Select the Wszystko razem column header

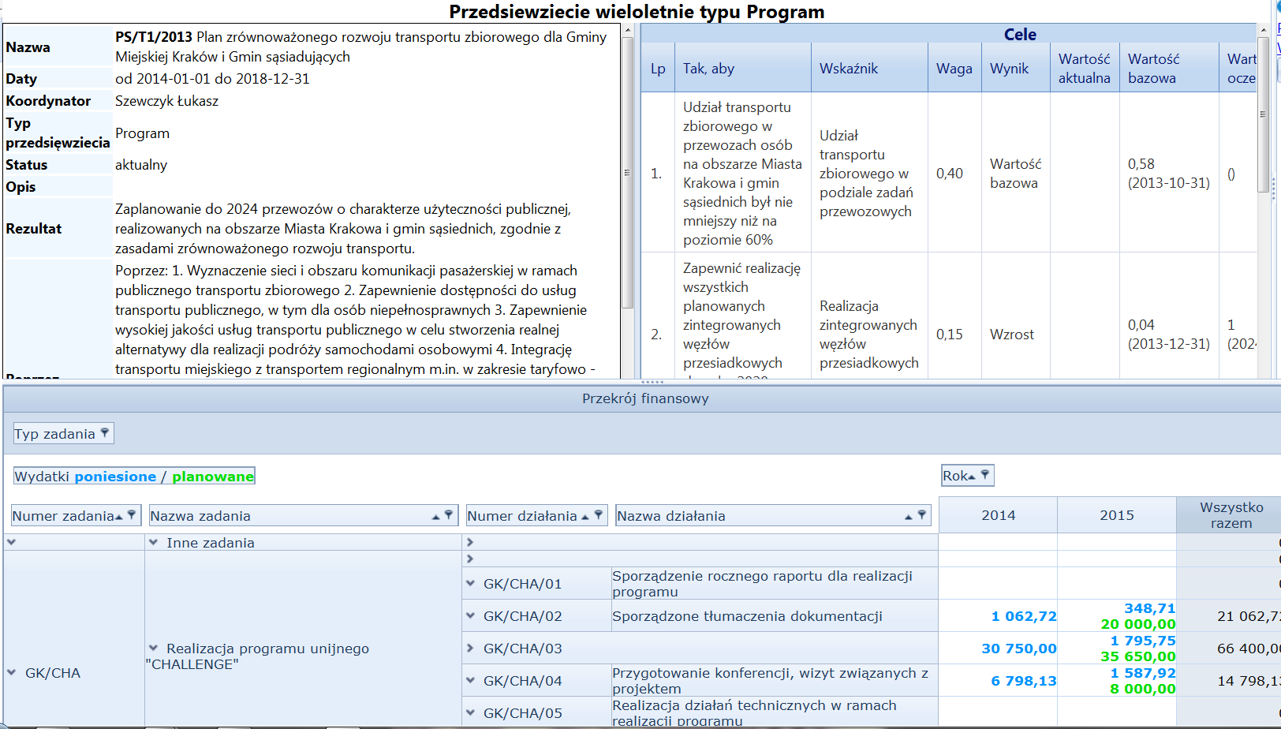point(1231,515)
